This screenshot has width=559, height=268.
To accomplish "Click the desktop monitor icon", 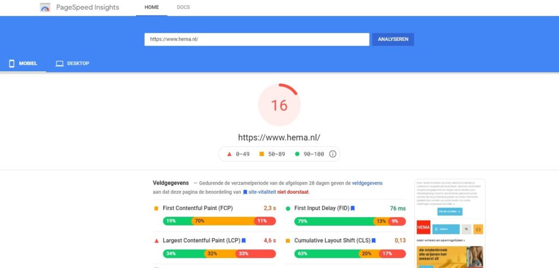I will pyautogui.click(x=60, y=63).
